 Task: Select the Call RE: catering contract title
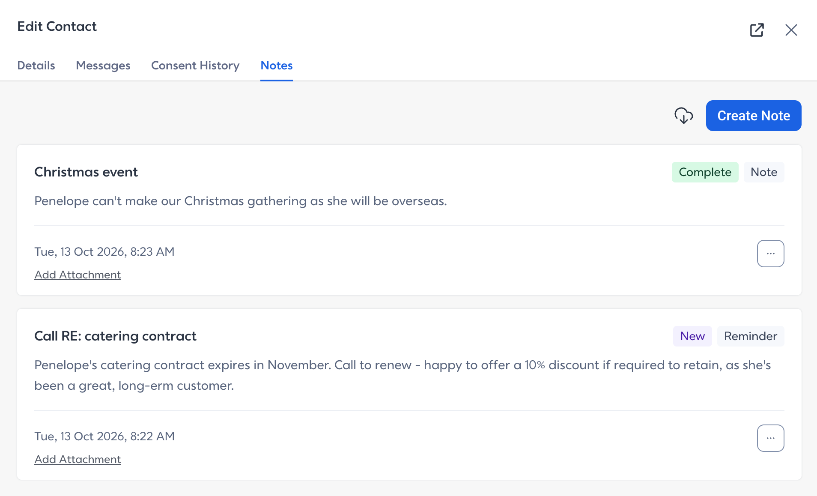tap(115, 336)
